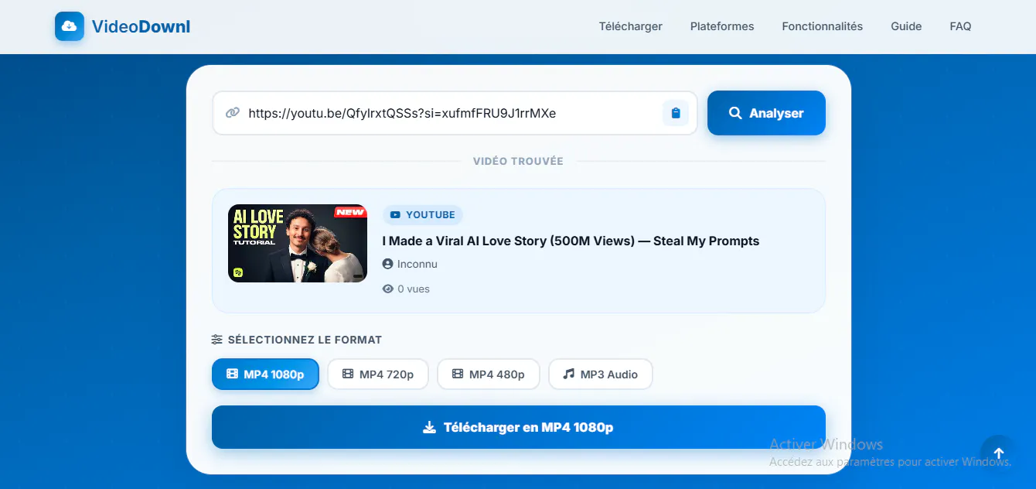Open the FAQ nav link

pyautogui.click(x=960, y=26)
